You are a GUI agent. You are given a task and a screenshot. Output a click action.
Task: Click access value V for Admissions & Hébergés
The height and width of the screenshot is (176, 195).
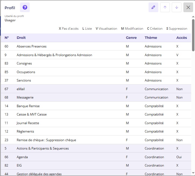[x=177, y=55]
